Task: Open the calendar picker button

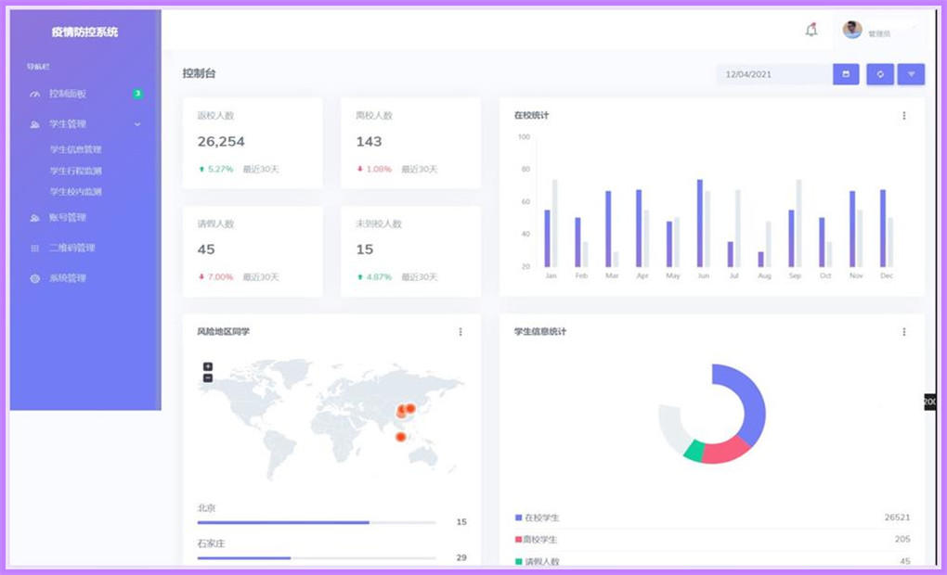Action: tap(846, 74)
